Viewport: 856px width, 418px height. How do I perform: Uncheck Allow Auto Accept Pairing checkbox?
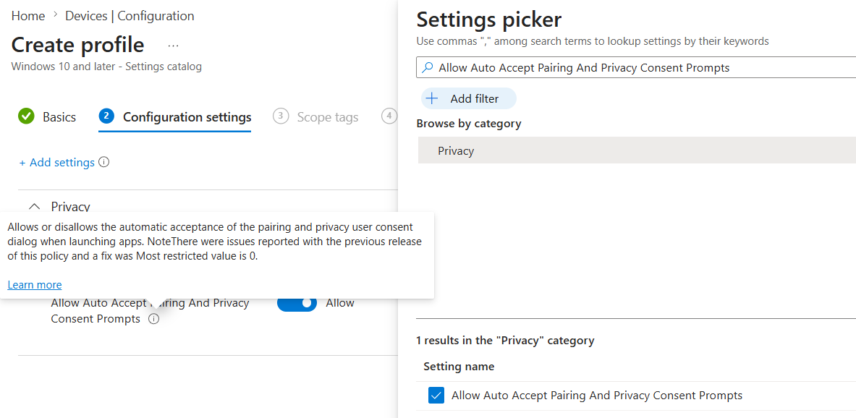(x=436, y=396)
